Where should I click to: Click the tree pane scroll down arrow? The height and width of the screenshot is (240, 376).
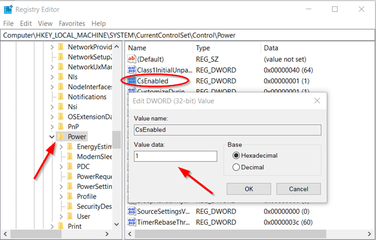click(117, 224)
